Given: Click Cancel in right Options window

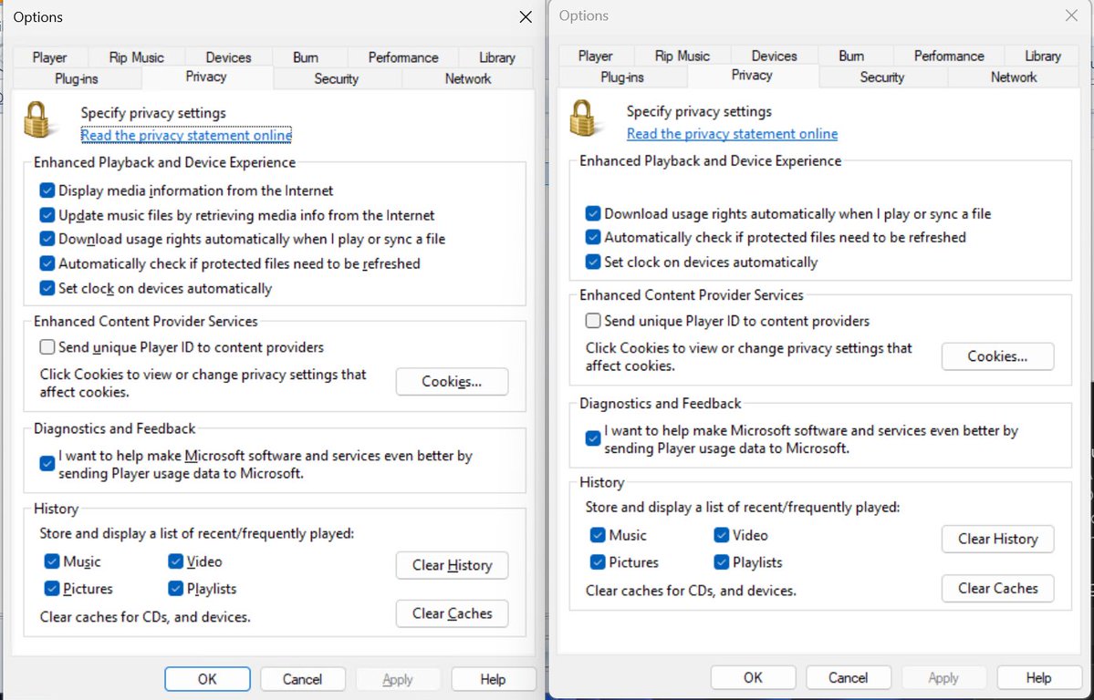Looking at the screenshot, I should (x=849, y=678).
